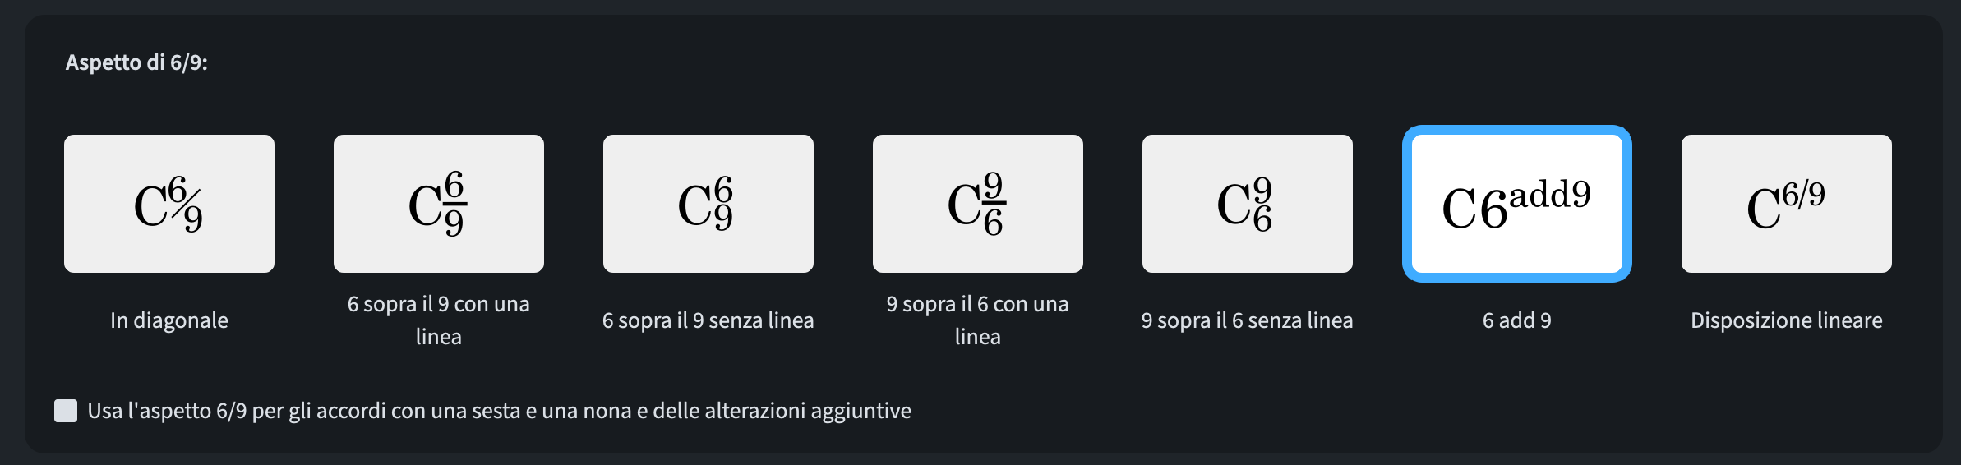Pick the stacked 6 over 9 tile without line
Screen dimensions: 1961x465
(708, 204)
